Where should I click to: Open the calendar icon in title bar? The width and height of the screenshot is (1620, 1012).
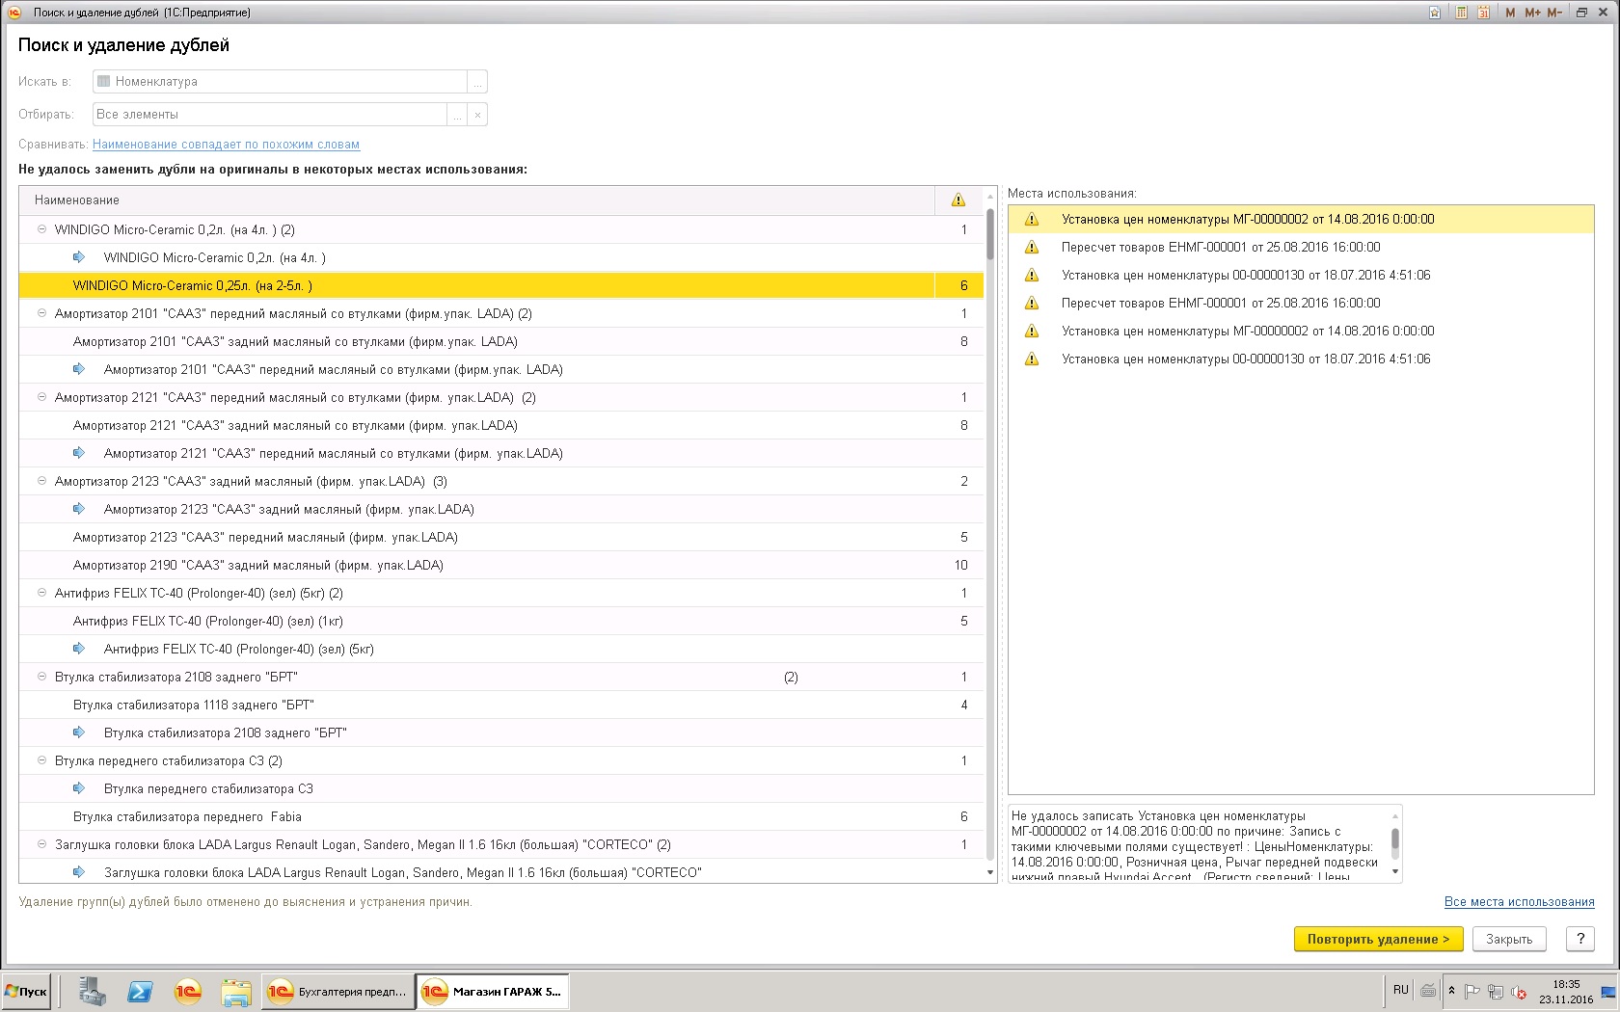click(x=1484, y=13)
